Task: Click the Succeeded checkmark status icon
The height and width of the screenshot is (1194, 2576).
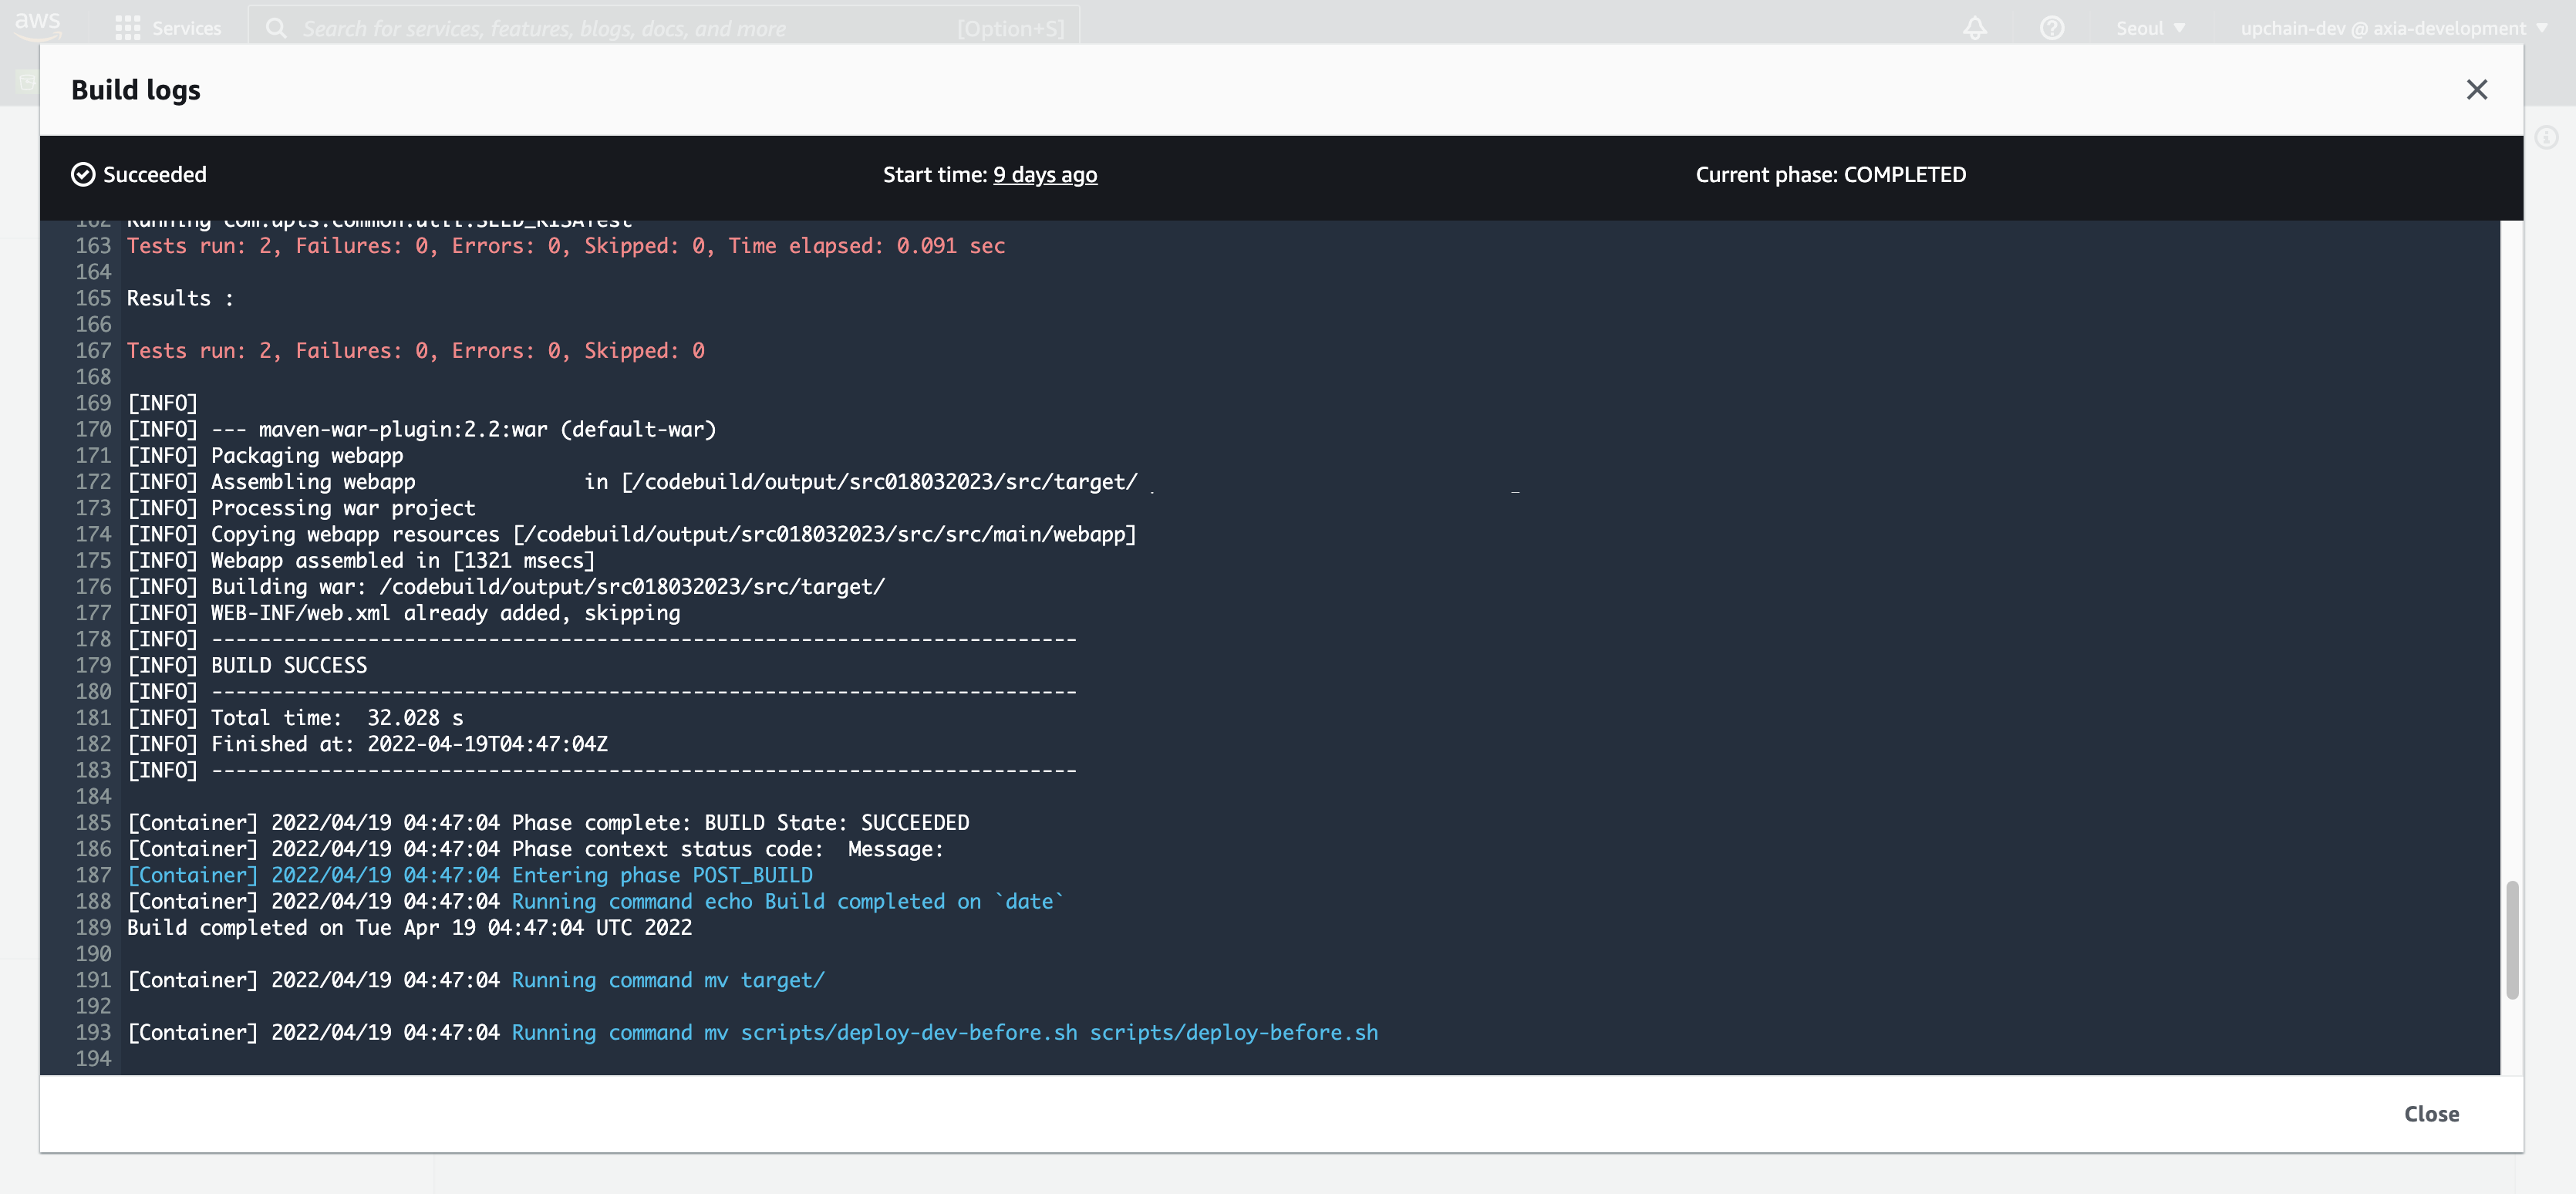Action: tap(83, 175)
